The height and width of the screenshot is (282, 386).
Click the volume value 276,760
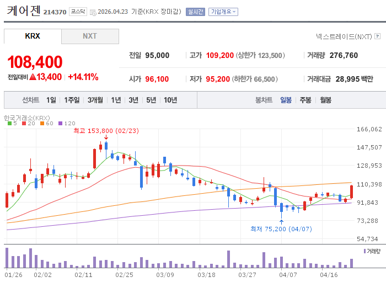(x=344, y=55)
